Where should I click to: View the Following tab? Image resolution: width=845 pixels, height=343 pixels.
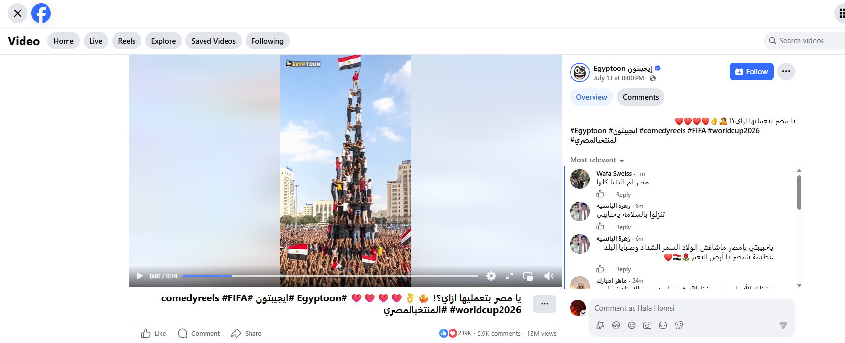pyautogui.click(x=268, y=41)
